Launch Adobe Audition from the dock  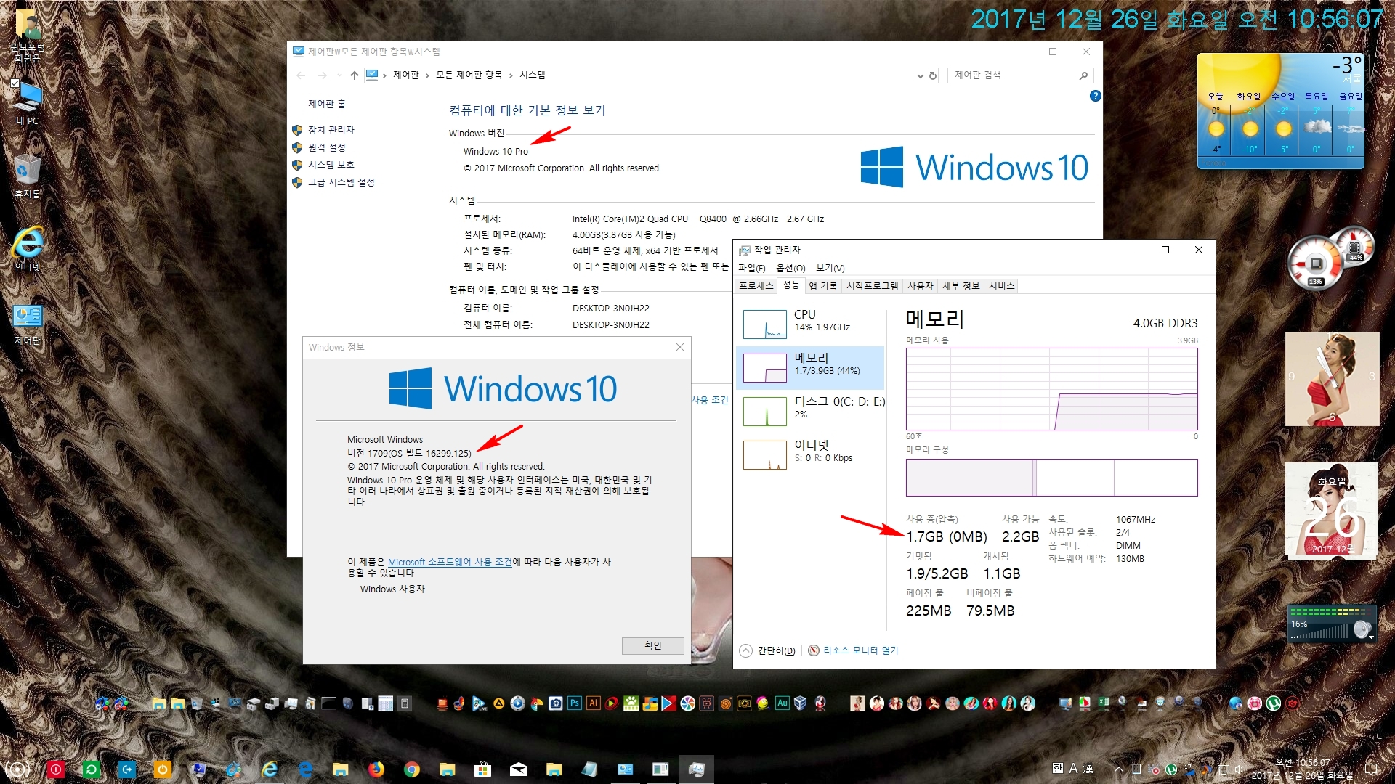[782, 703]
